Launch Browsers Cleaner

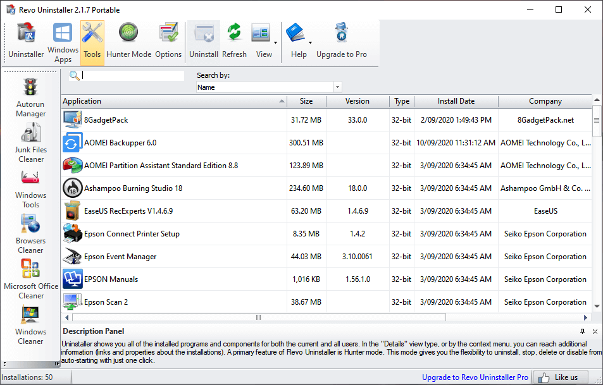pyautogui.click(x=30, y=234)
